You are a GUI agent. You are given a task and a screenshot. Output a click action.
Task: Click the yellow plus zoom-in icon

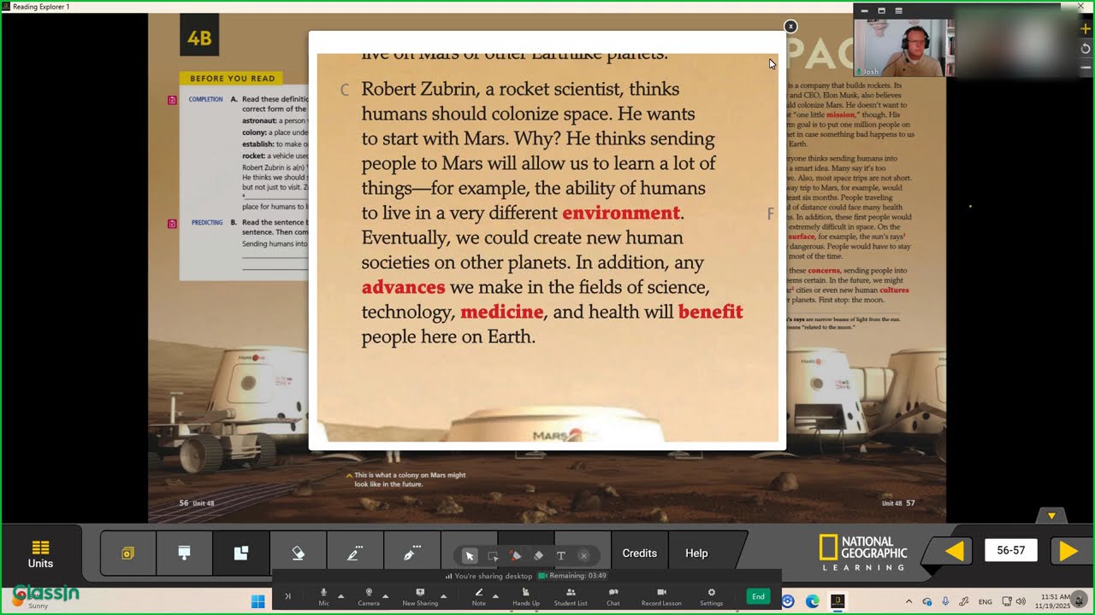pyautogui.click(x=1086, y=29)
